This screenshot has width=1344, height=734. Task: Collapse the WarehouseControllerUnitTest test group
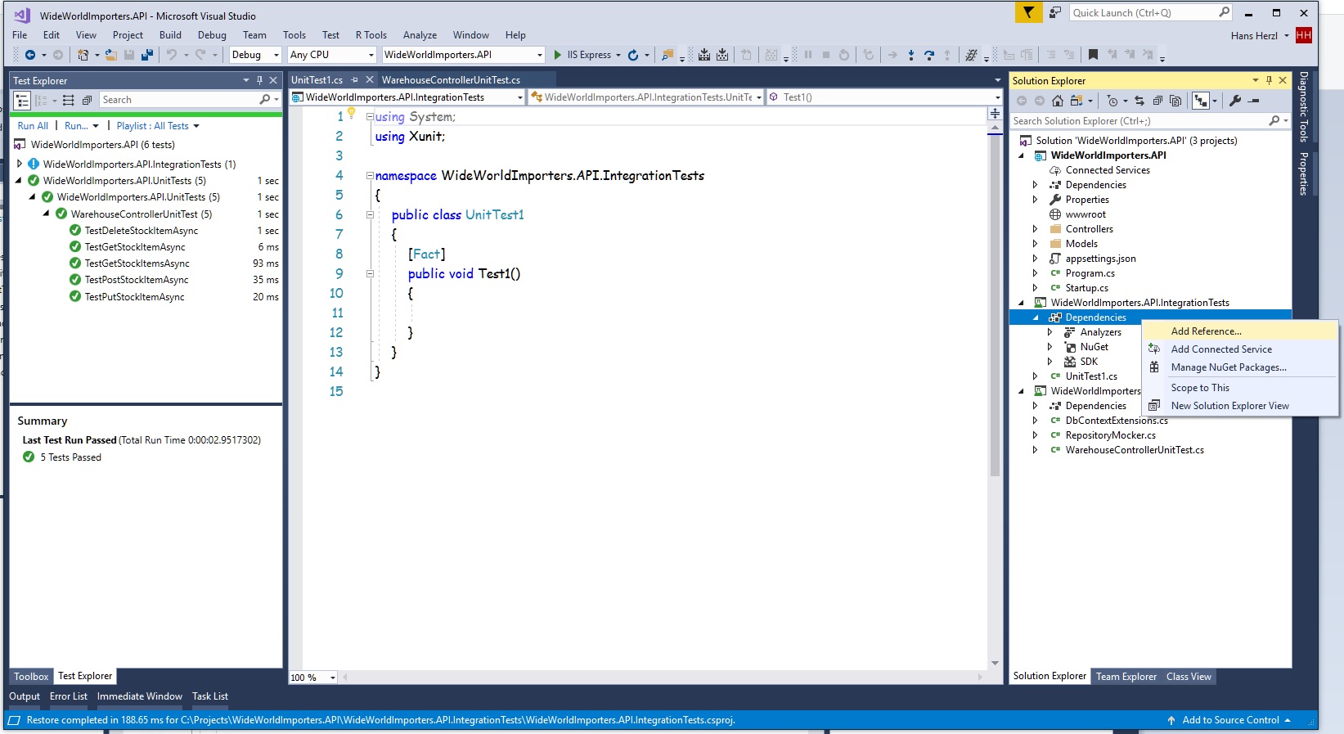[47, 214]
